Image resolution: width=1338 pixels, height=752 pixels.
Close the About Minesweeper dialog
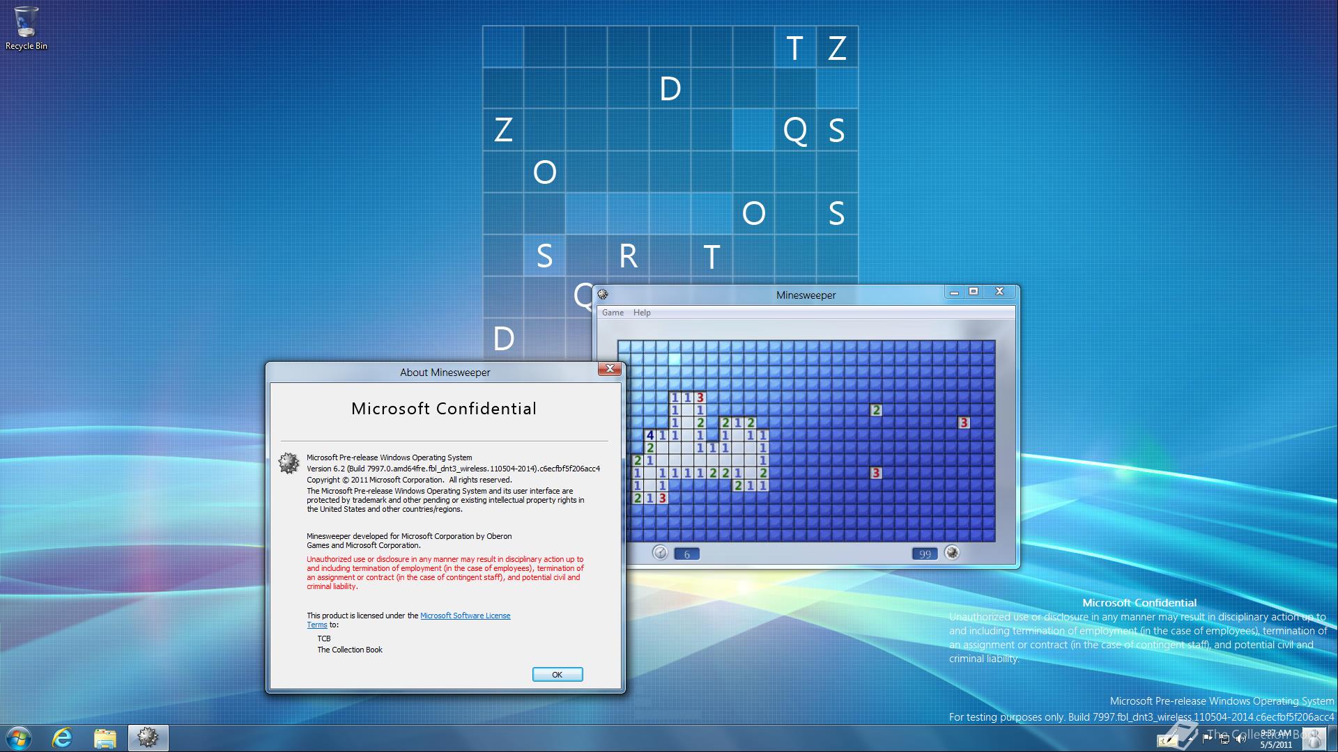point(610,369)
